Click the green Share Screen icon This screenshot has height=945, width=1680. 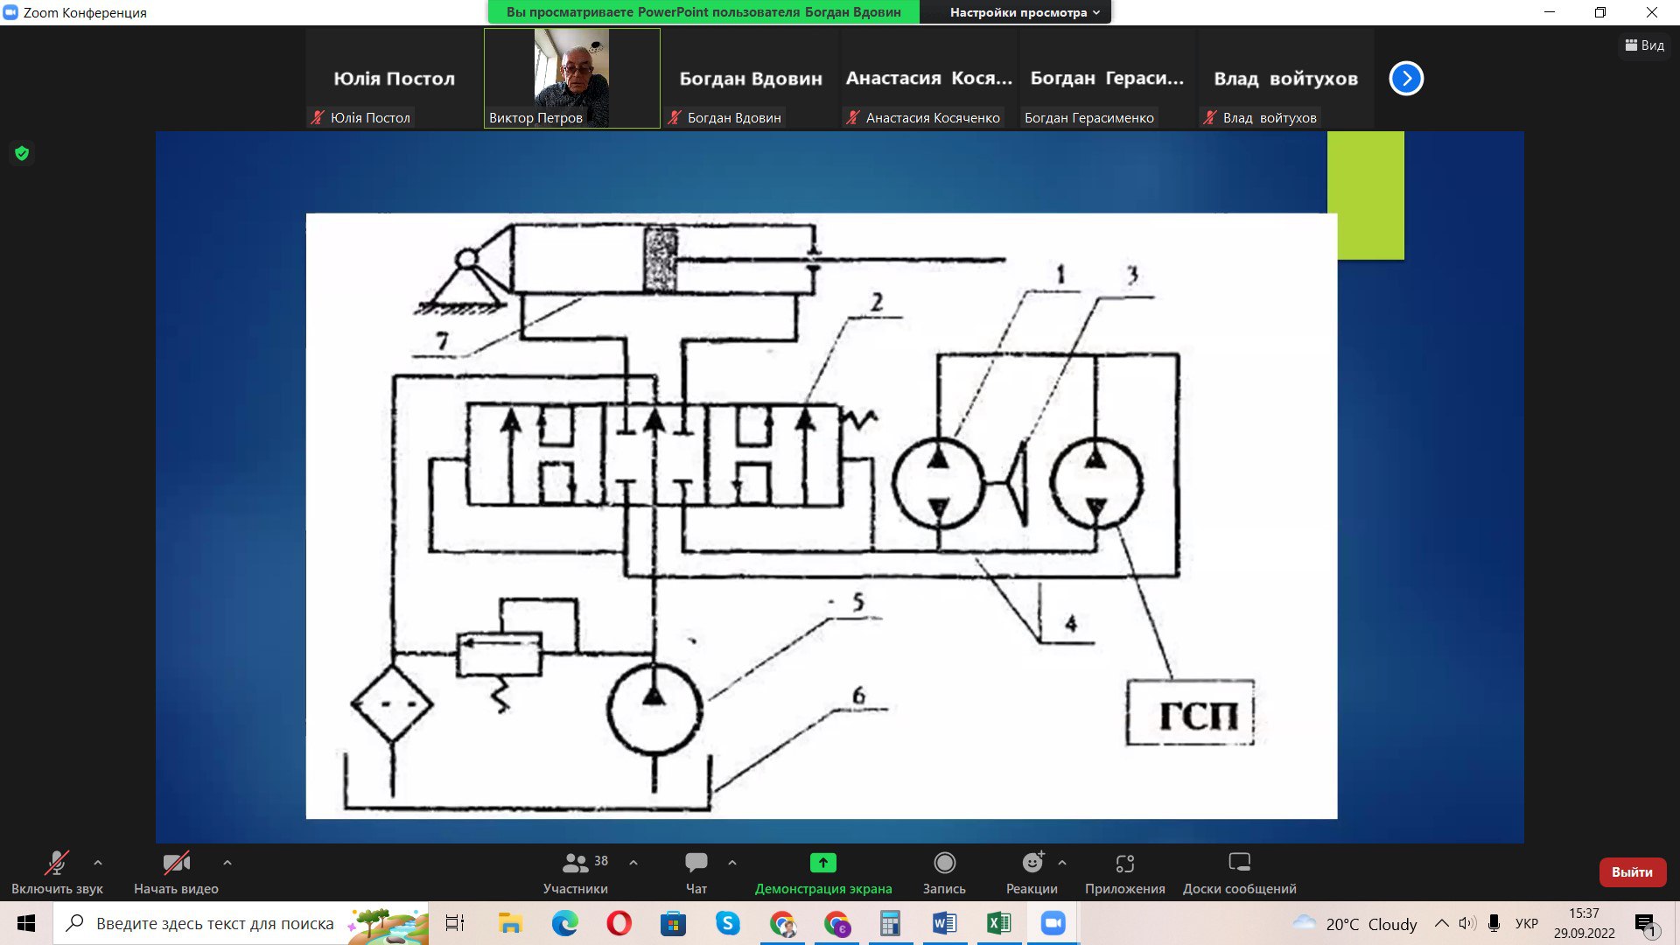(822, 864)
